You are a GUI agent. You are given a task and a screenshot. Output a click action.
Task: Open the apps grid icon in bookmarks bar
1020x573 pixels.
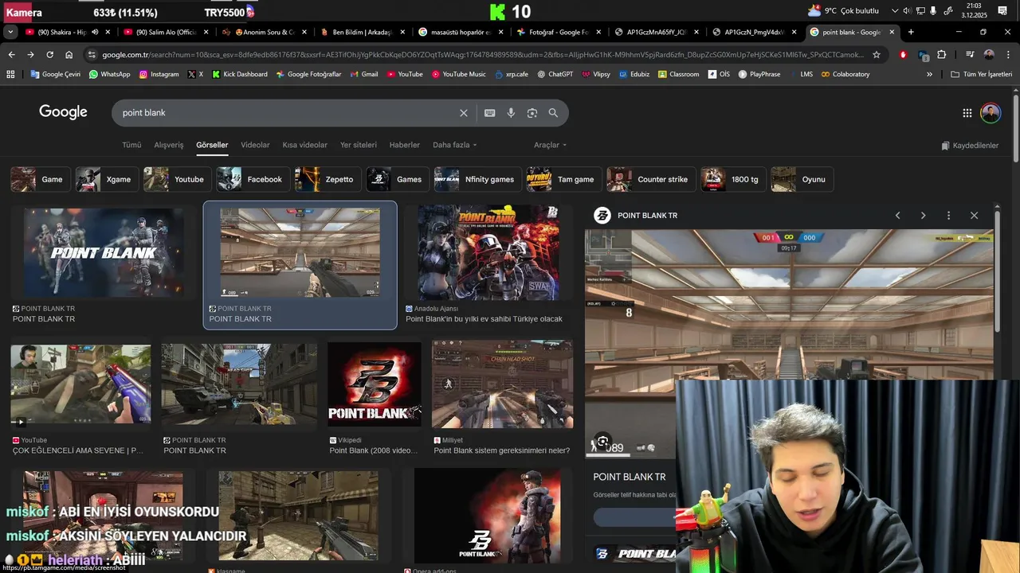10,74
